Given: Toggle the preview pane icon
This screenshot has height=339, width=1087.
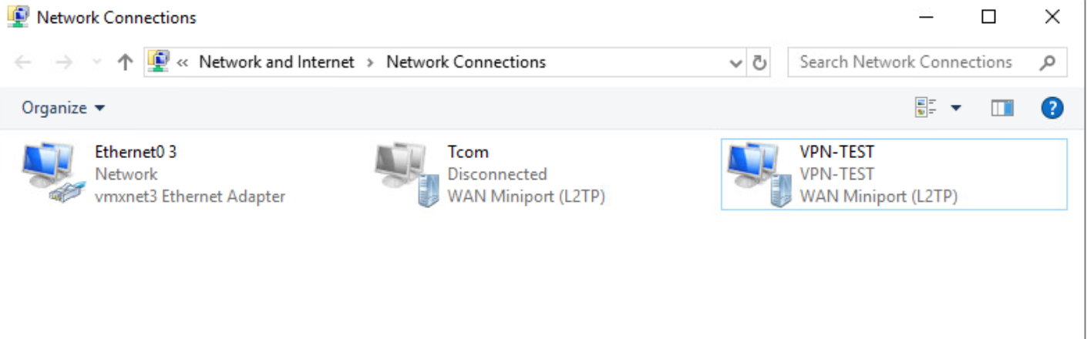Looking at the screenshot, I should point(1002,108).
